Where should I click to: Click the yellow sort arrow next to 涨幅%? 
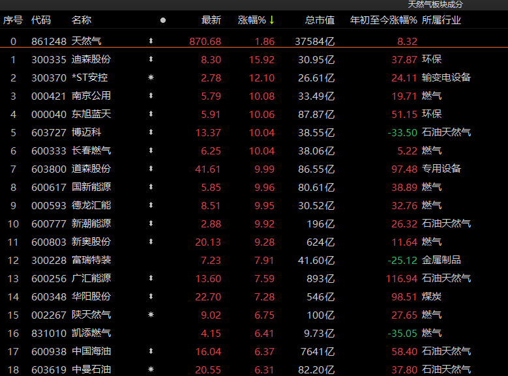(271, 20)
